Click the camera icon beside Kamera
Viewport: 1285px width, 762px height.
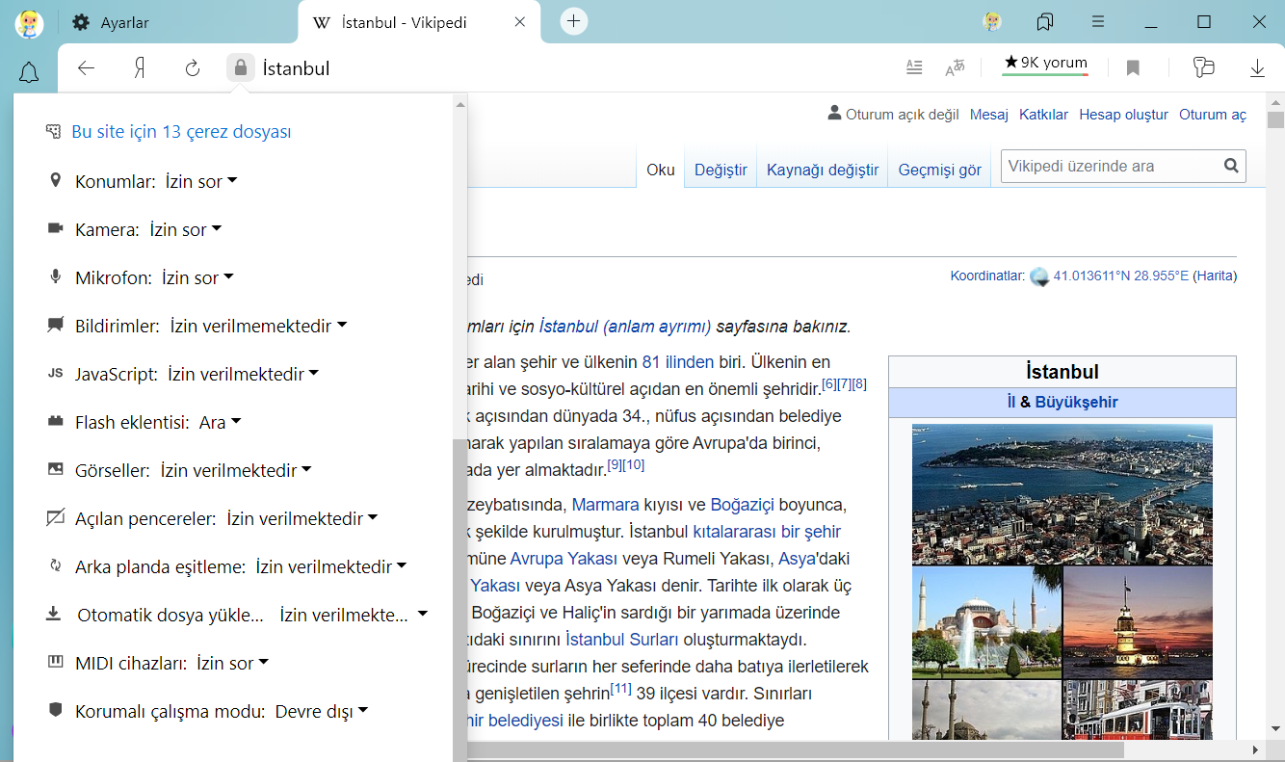tap(55, 228)
